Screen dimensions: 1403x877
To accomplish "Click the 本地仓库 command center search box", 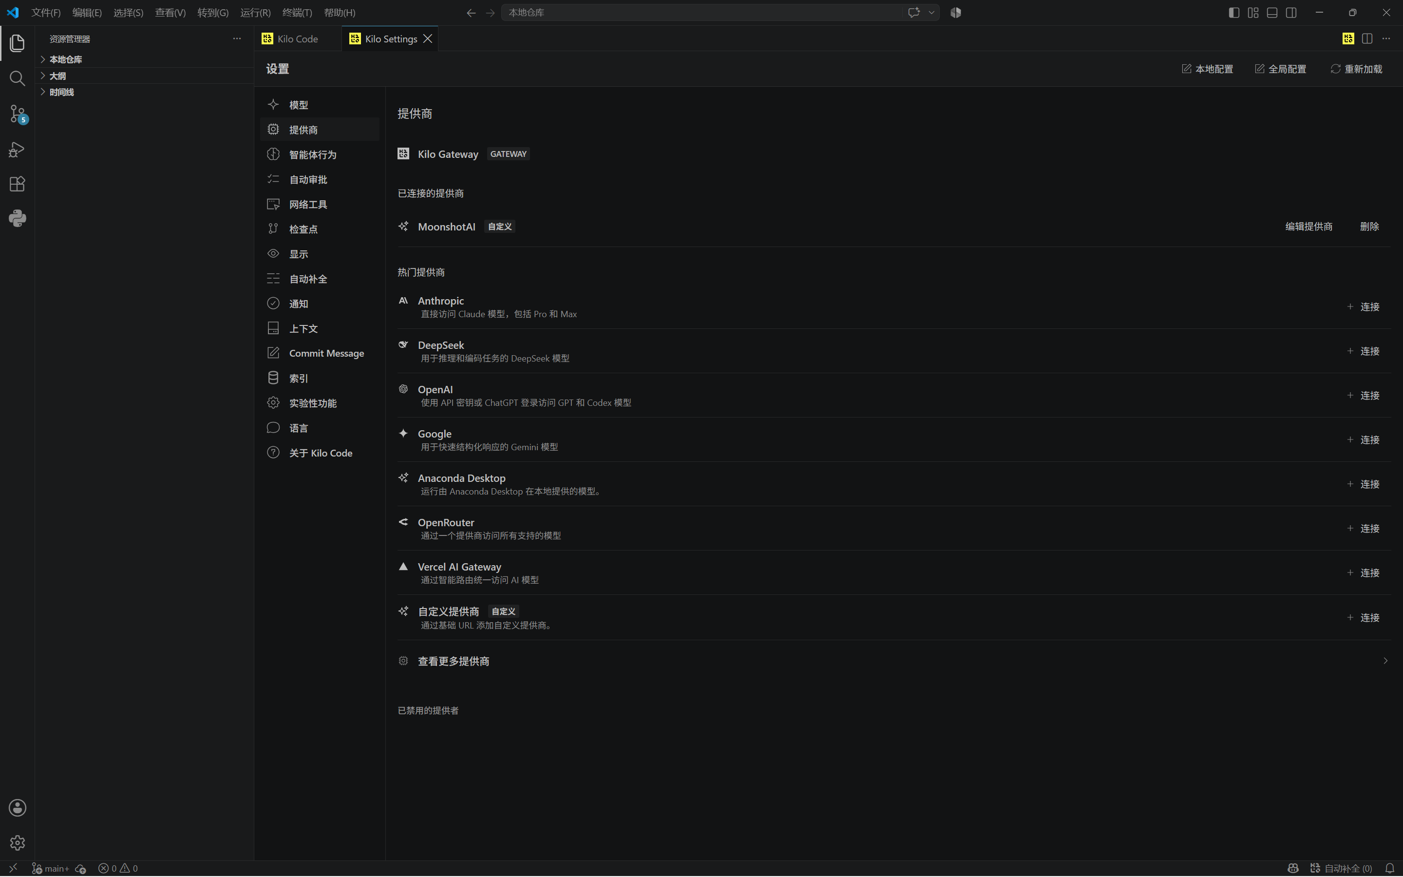I will [x=720, y=13].
